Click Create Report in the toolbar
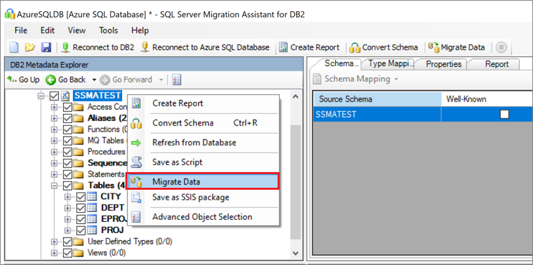 (309, 47)
